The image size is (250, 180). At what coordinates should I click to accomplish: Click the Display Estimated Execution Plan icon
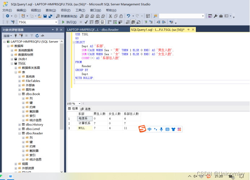(x=91, y=22)
